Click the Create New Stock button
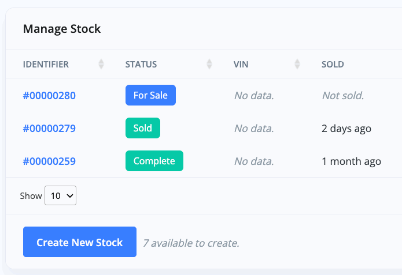 click(x=80, y=242)
